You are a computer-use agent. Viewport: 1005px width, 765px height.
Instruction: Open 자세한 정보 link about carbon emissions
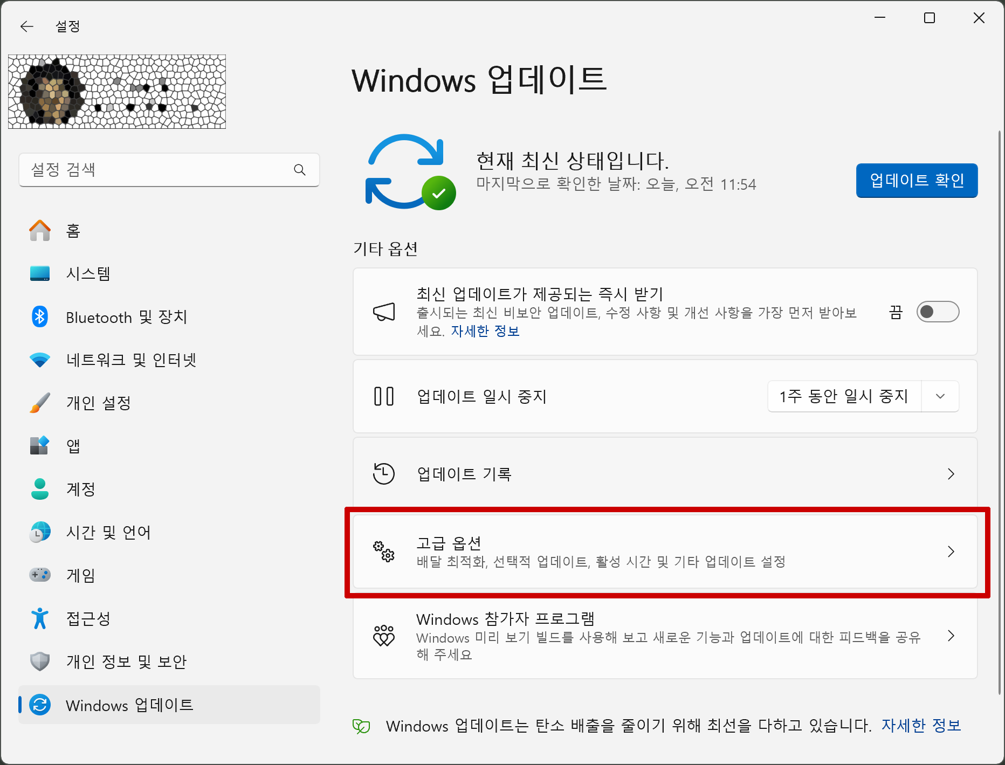tap(921, 726)
